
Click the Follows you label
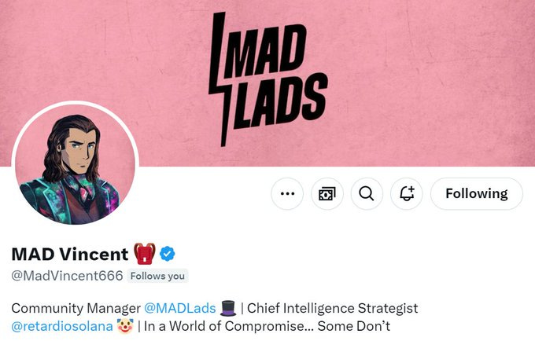157,276
